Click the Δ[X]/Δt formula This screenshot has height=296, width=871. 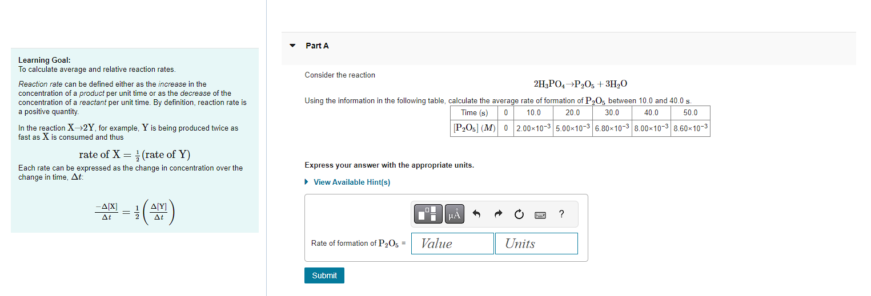coord(135,211)
